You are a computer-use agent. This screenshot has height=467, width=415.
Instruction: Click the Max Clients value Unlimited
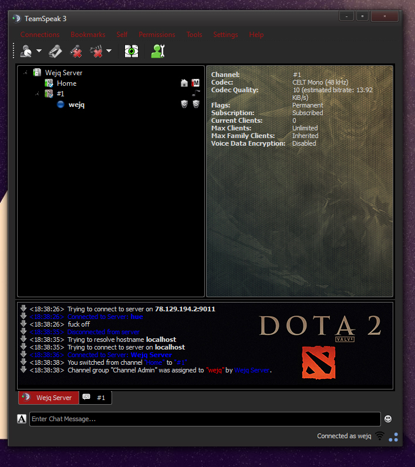pos(305,128)
